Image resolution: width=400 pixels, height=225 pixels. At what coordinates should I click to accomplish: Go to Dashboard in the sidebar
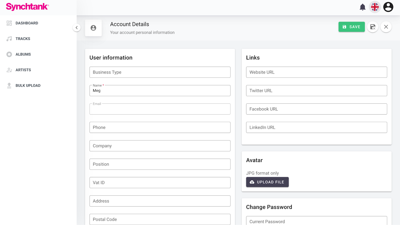coord(27,23)
